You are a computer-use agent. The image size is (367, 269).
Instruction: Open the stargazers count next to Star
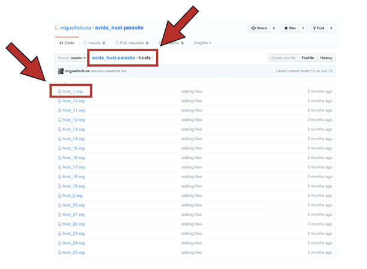(x=303, y=28)
